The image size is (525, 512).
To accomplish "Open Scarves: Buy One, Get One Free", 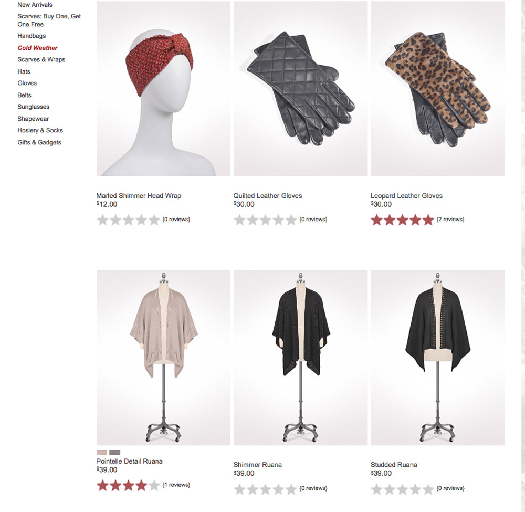I will (x=49, y=20).
